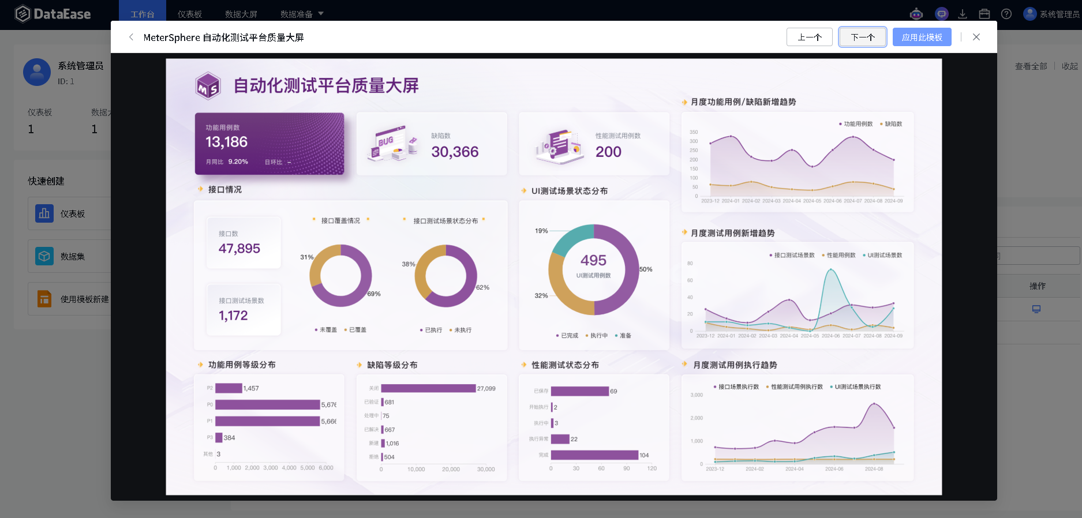The image size is (1082, 518).
Task: Go to previous template with 上一个
Action: [x=809, y=37]
